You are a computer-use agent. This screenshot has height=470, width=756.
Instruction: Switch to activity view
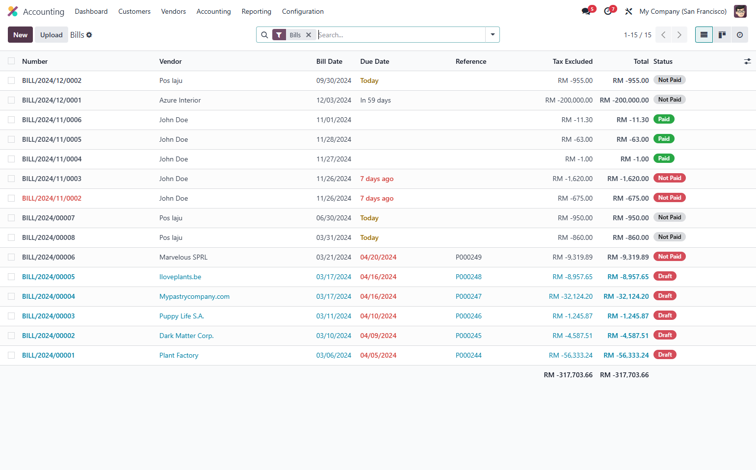tap(740, 35)
